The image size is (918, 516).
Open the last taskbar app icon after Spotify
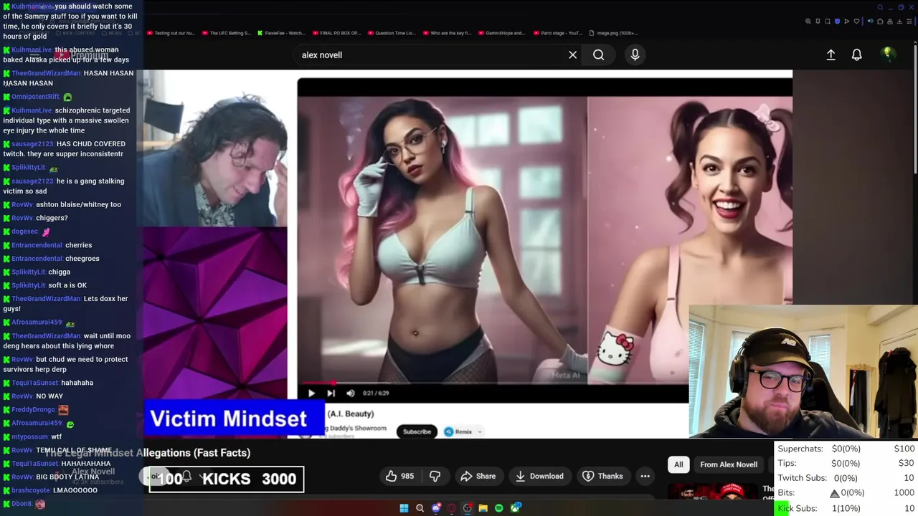(516, 508)
